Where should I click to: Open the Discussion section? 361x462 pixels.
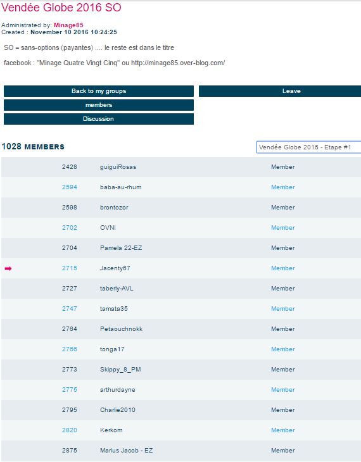click(x=99, y=119)
